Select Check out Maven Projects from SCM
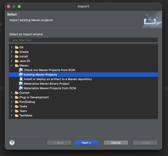The width and height of the screenshot is (168, 156). 49,70
